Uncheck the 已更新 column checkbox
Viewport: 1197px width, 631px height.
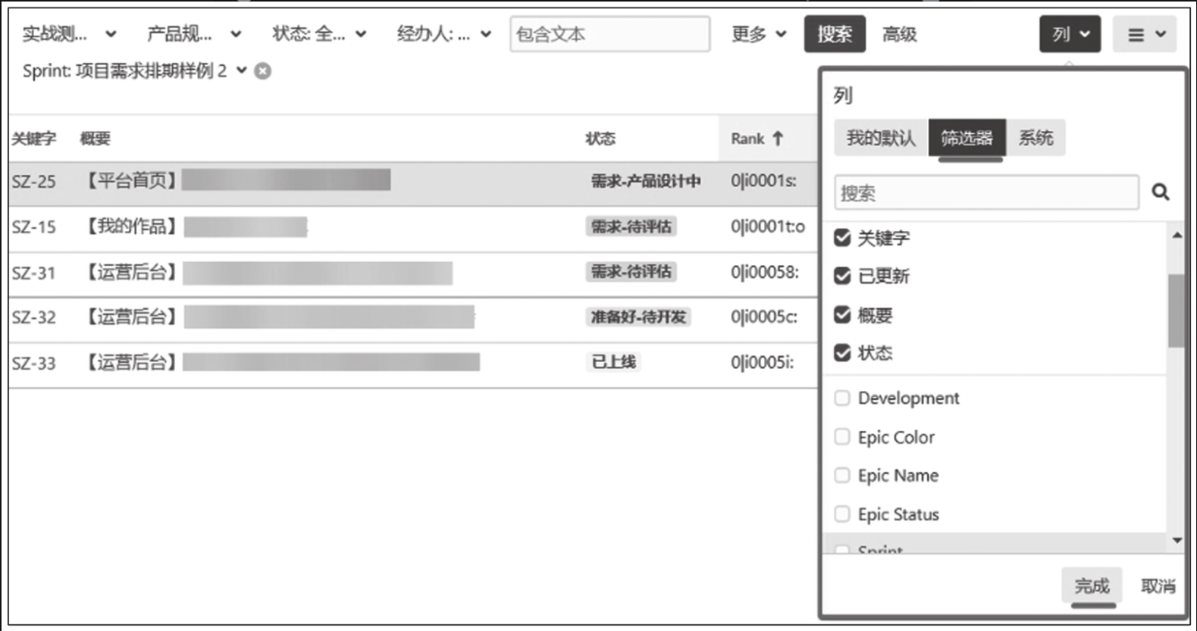tap(842, 276)
